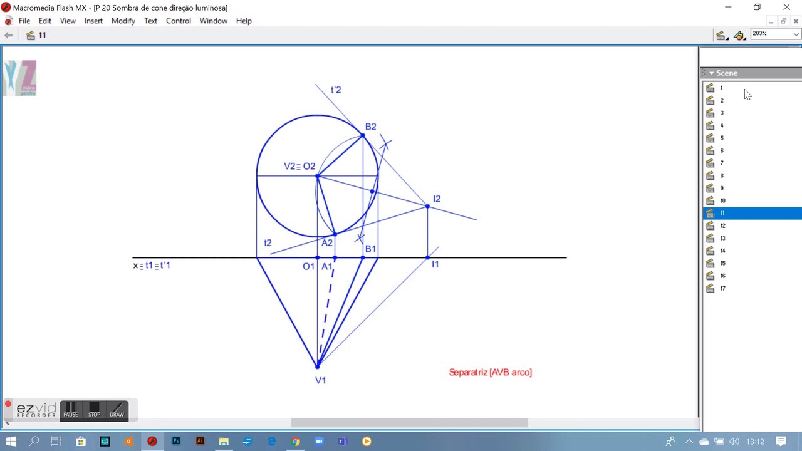Select scene 5 in Scene panel
The image size is (802, 451).
(x=752, y=138)
